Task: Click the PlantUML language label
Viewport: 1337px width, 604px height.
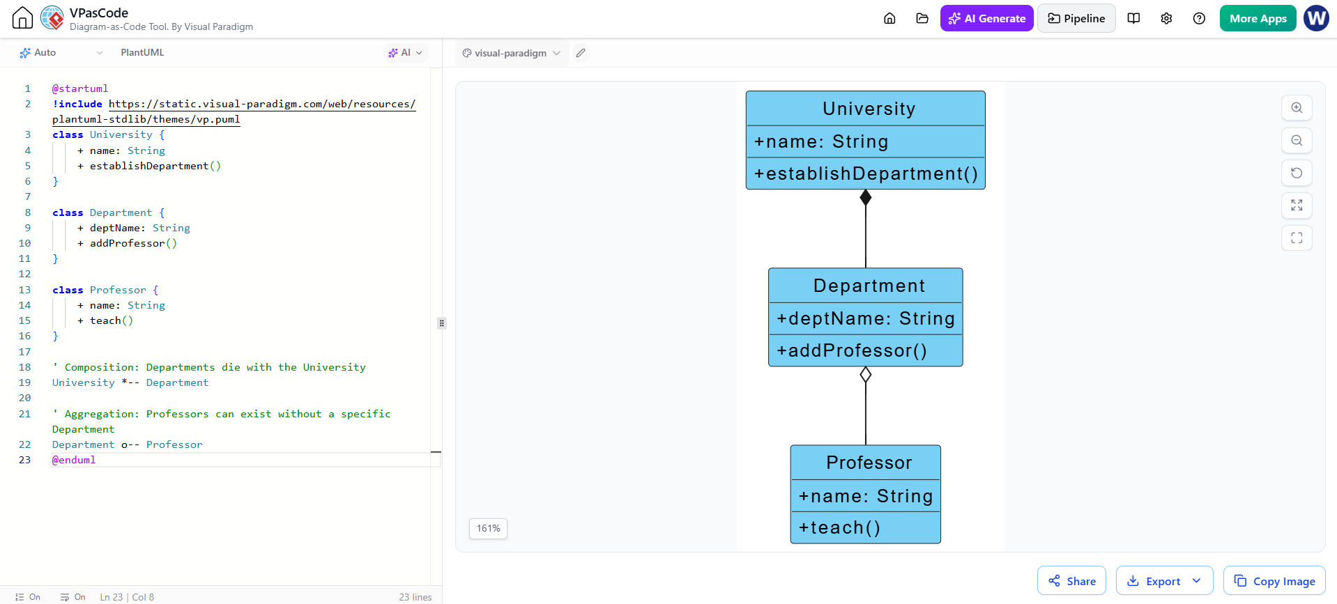Action: (x=142, y=52)
